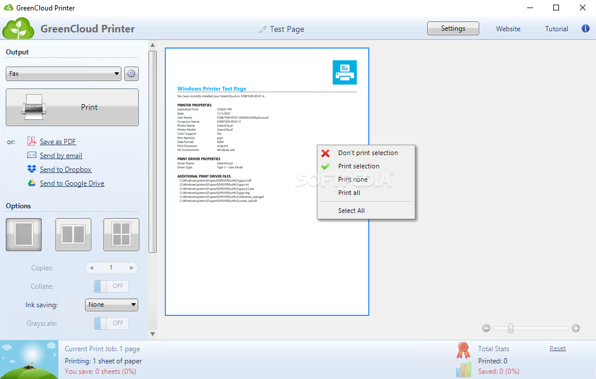Click 'Printing: 1 sheet of paper' text

click(103, 360)
